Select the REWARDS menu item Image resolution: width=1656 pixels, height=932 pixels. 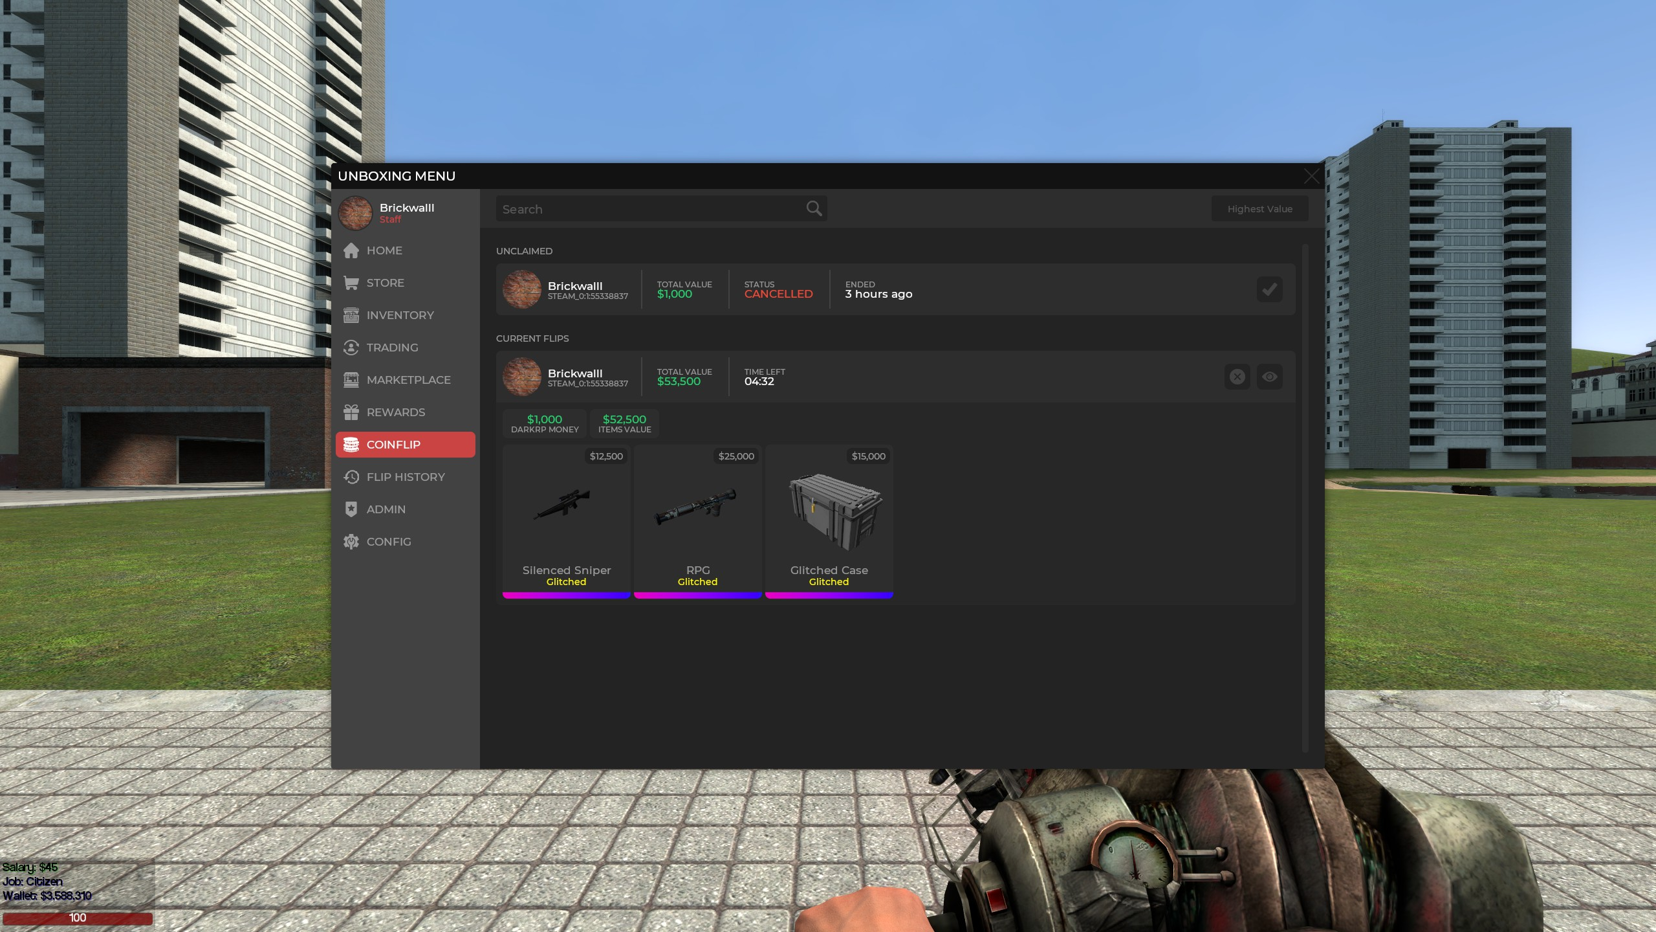pos(395,412)
